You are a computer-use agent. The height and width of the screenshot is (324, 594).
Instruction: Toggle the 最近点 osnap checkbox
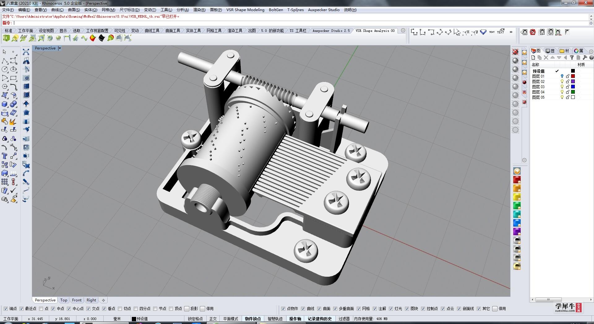(21, 309)
